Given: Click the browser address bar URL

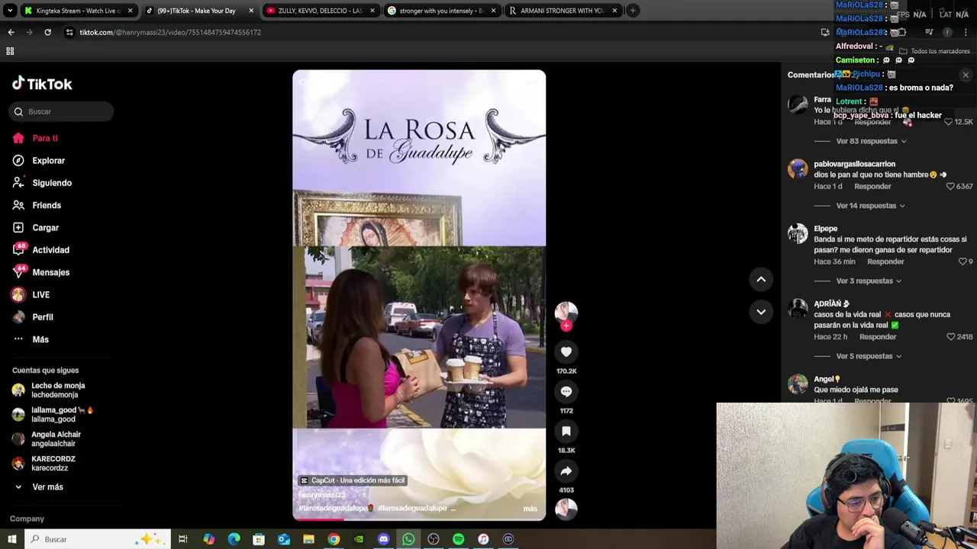Looking at the screenshot, I should point(170,32).
